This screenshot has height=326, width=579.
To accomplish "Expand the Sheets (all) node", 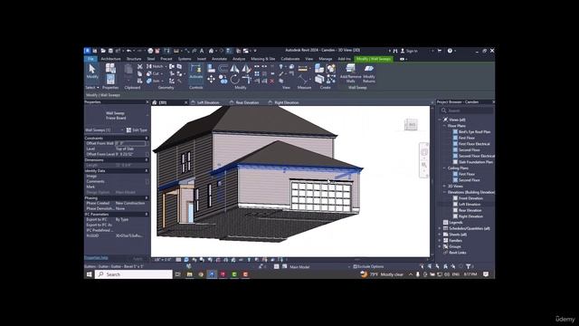I will [440, 235].
